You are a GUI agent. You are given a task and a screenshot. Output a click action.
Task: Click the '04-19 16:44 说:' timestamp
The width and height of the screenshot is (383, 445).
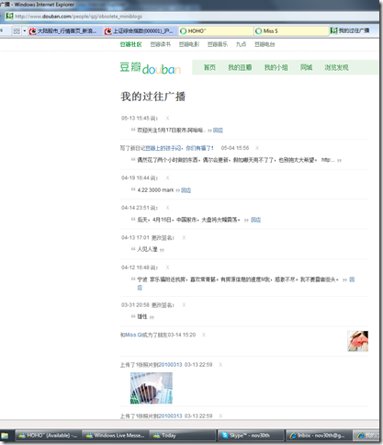coord(140,177)
